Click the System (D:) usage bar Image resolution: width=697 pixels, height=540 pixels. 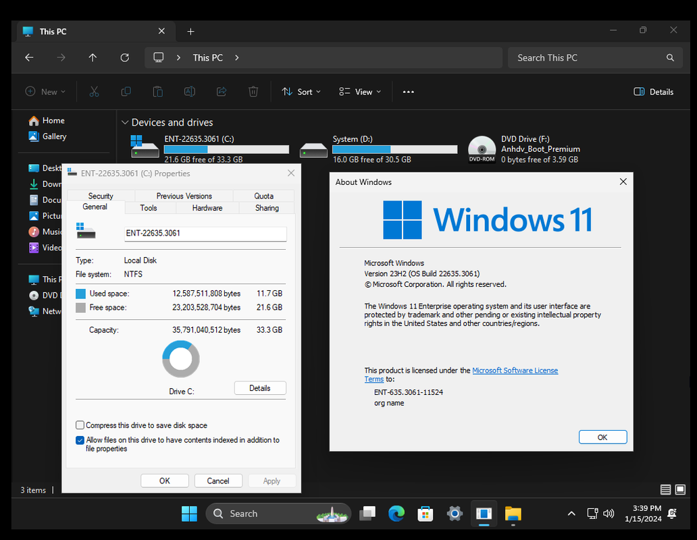pyautogui.click(x=394, y=149)
